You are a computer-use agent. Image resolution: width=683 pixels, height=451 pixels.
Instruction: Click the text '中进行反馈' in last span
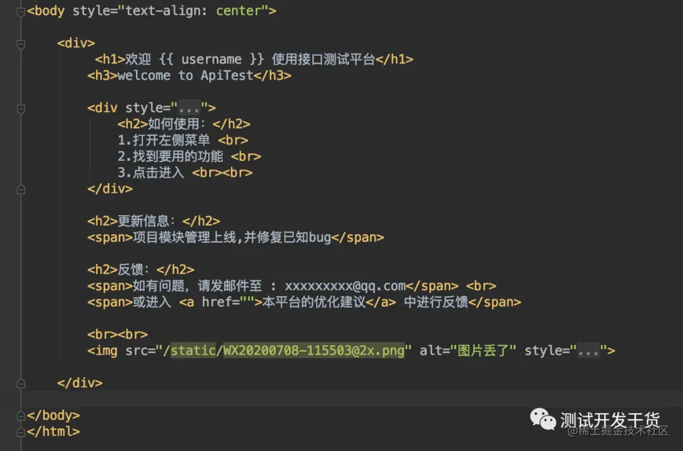[x=436, y=302]
